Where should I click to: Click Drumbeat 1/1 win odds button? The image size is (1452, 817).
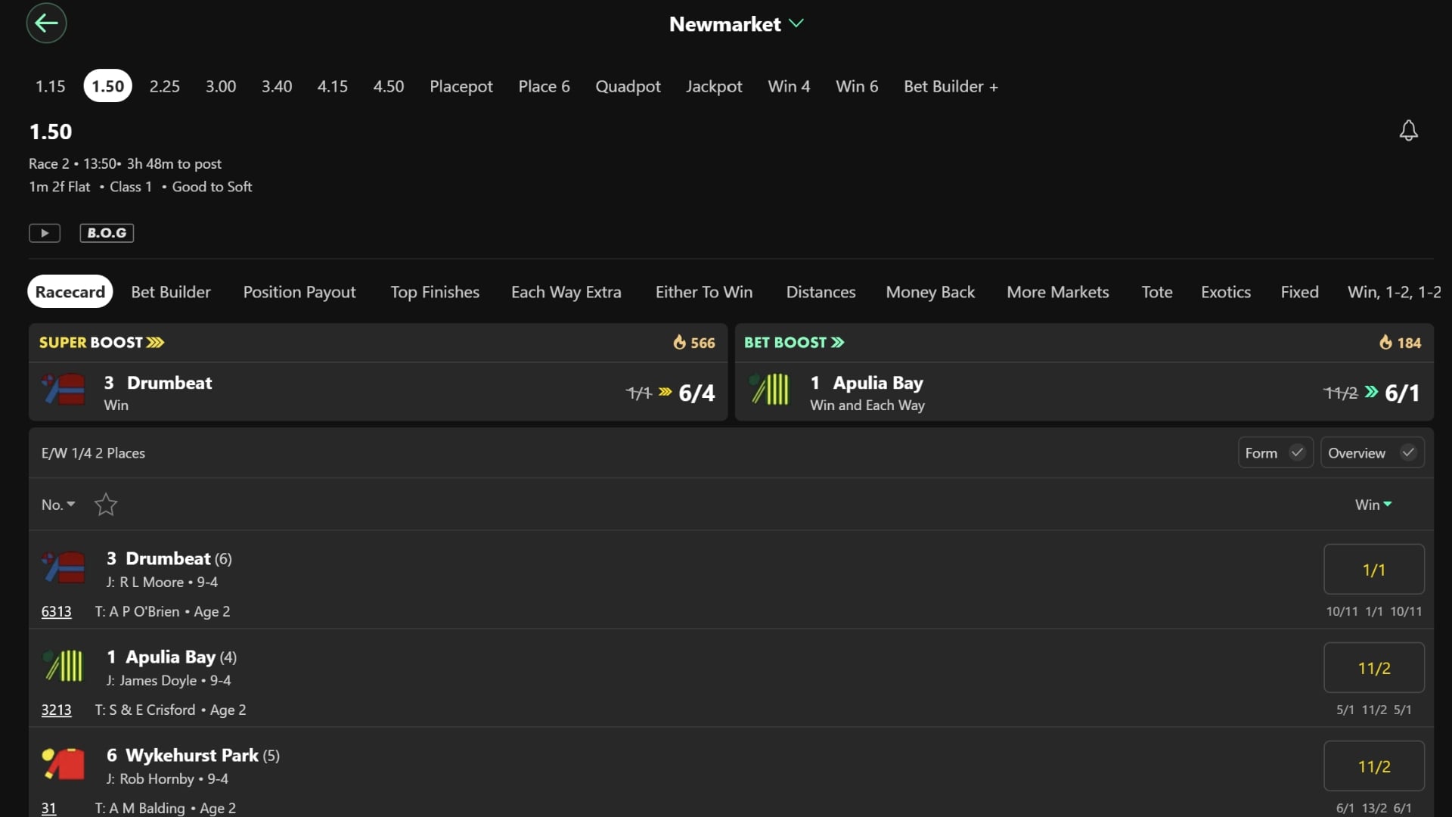click(x=1374, y=570)
